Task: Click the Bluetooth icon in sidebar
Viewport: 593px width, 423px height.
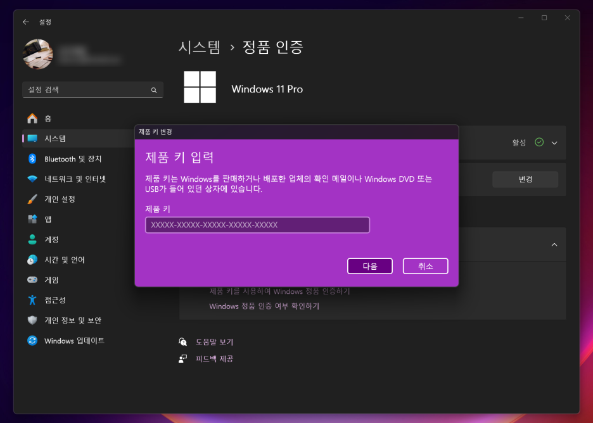Action: [x=32, y=159]
